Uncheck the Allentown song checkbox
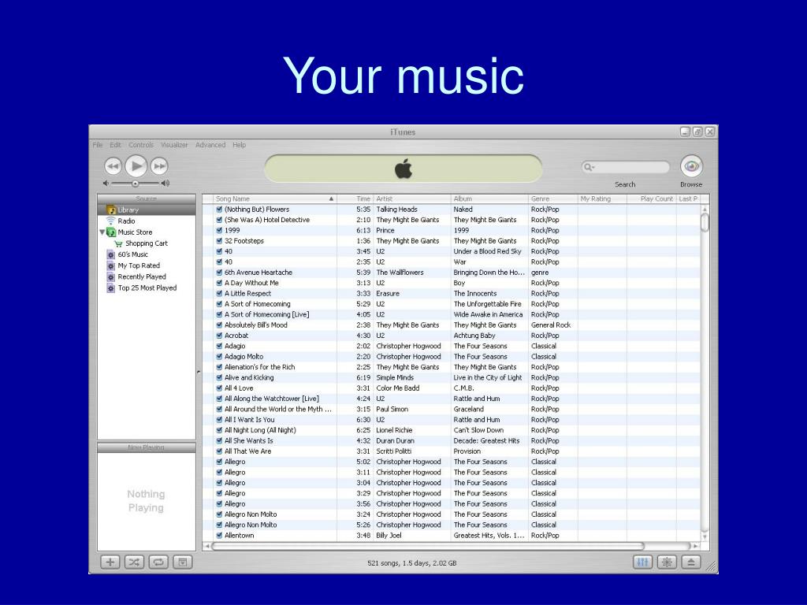Image resolution: width=807 pixels, height=605 pixels. pyautogui.click(x=219, y=535)
